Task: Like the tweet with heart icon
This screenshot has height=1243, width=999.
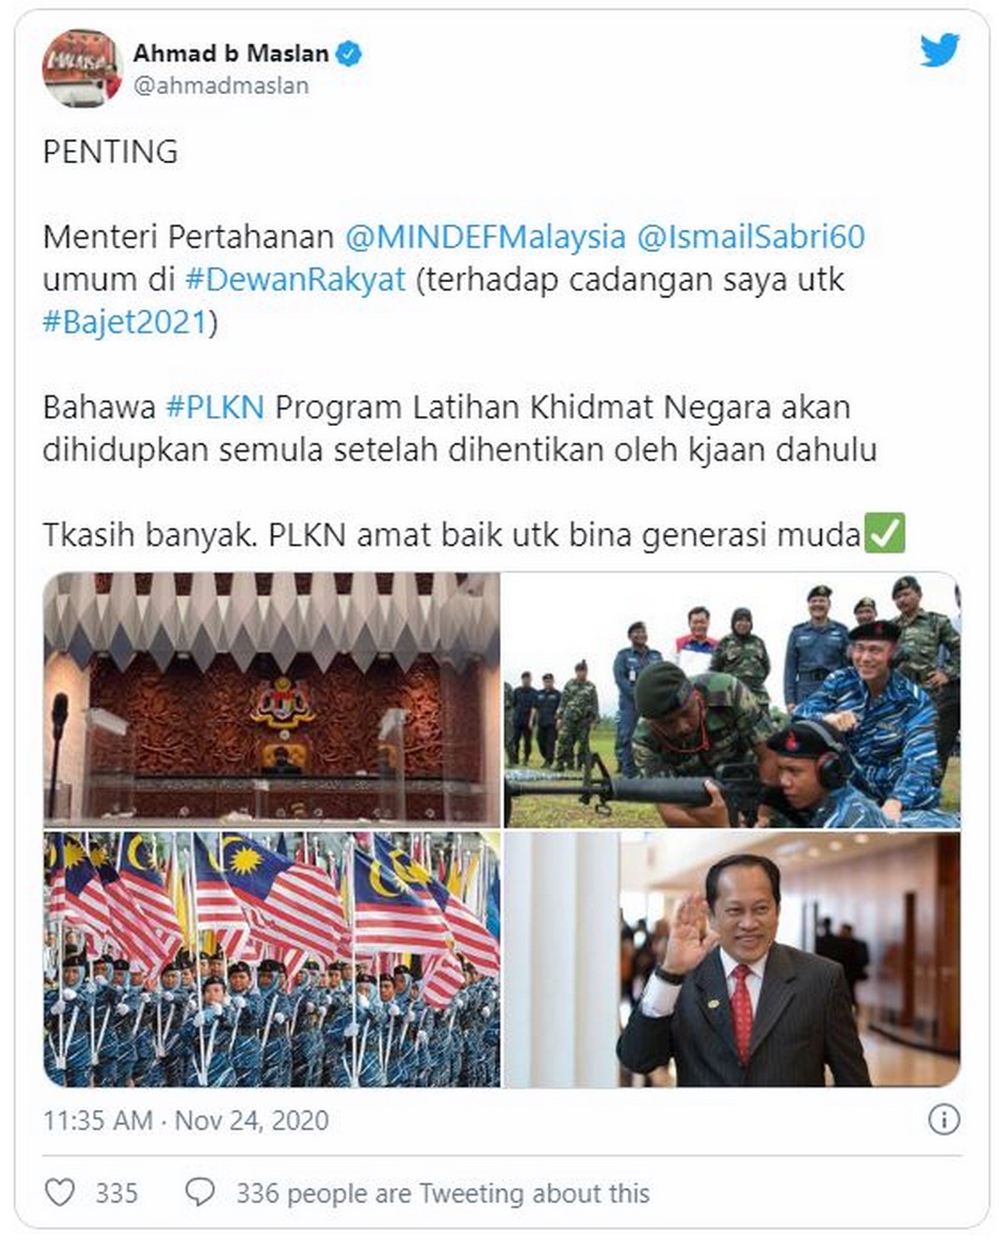Action: (x=60, y=1192)
